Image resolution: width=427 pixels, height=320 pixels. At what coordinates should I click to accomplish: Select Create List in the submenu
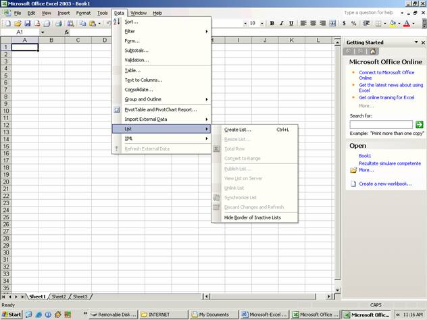[x=255, y=130]
